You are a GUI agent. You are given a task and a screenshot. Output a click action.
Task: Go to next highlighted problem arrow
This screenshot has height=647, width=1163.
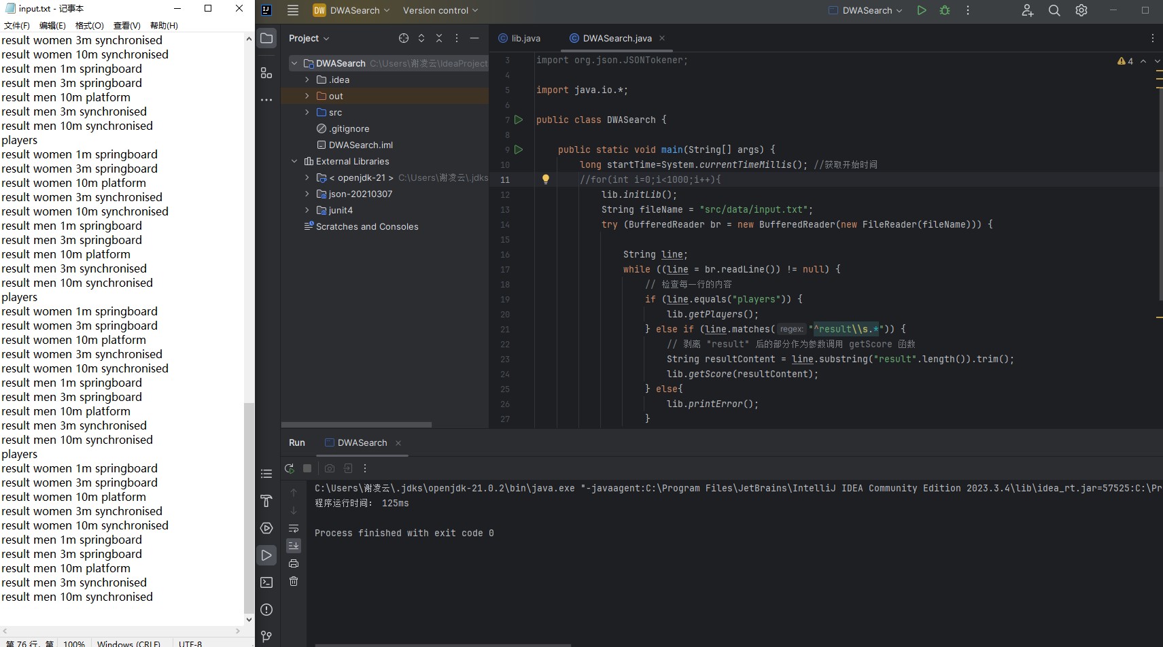tap(1158, 61)
